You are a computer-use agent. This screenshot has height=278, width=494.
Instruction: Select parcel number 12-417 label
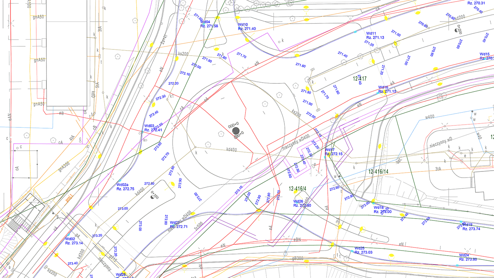point(360,78)
